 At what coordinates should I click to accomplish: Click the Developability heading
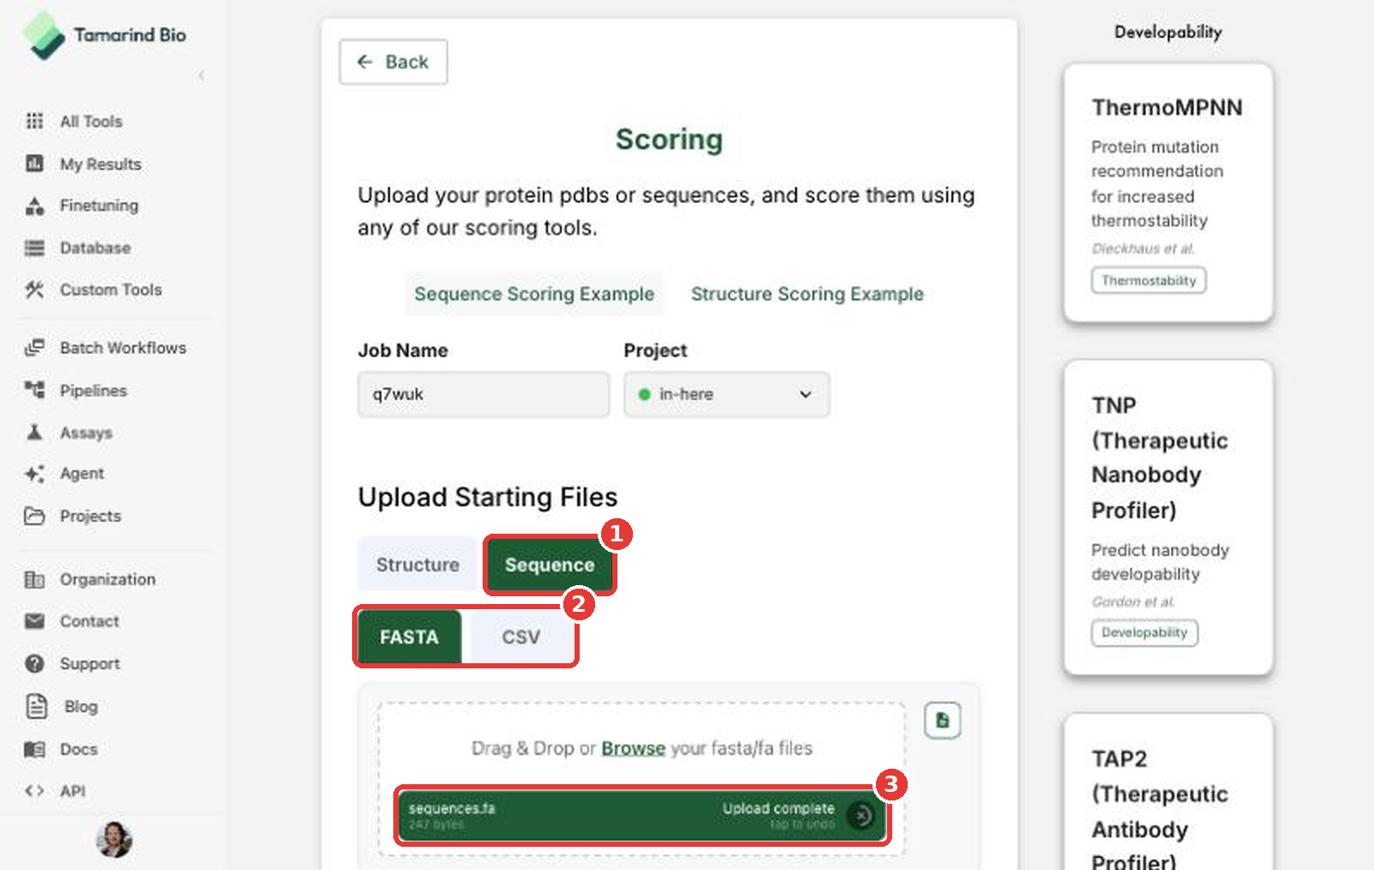click(1168, 32)
